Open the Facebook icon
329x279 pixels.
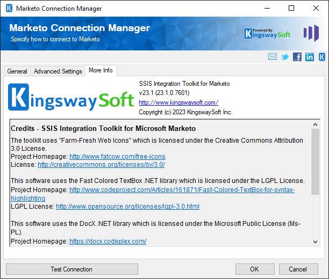[297, 57]
